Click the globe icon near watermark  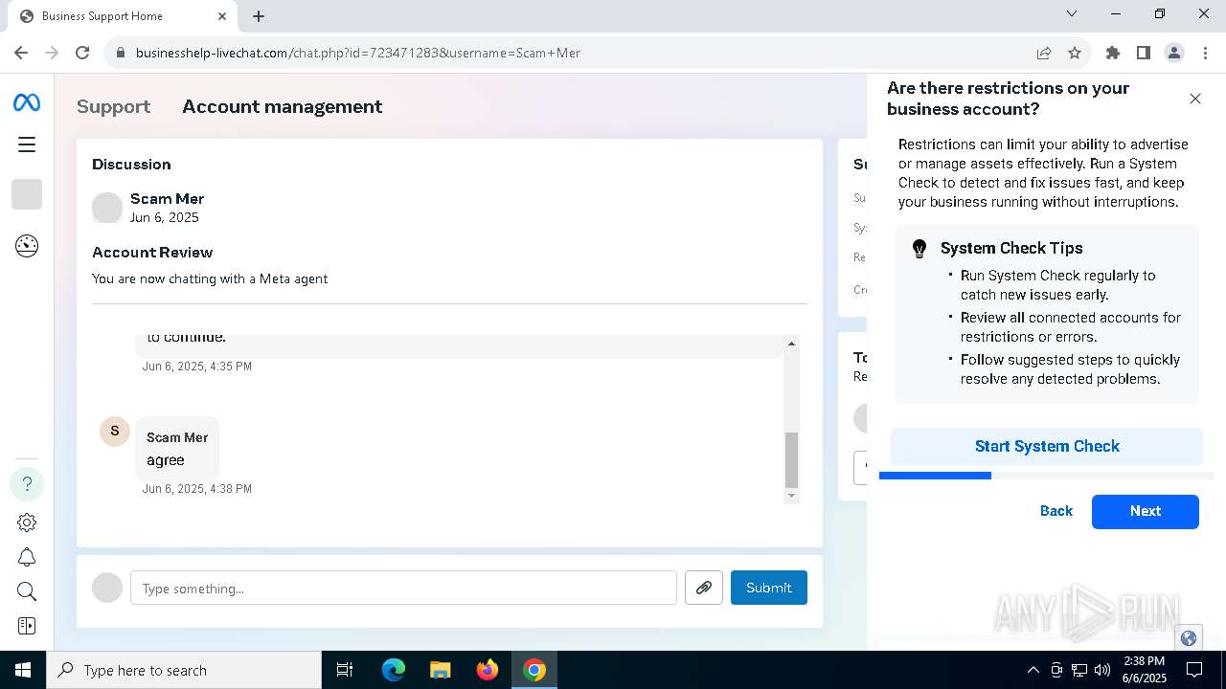click(1189, 638)
